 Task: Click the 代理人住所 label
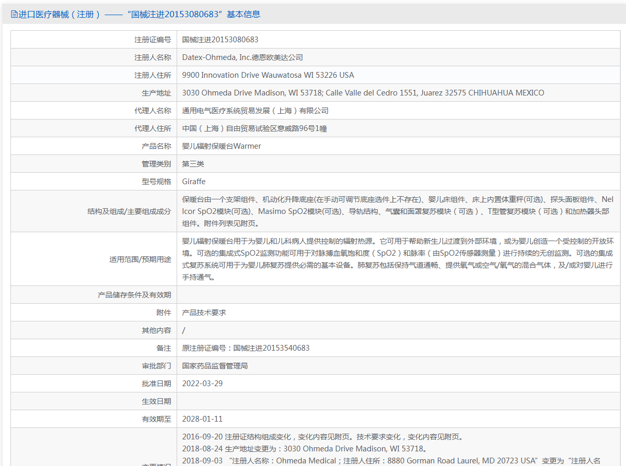point(153,128)
